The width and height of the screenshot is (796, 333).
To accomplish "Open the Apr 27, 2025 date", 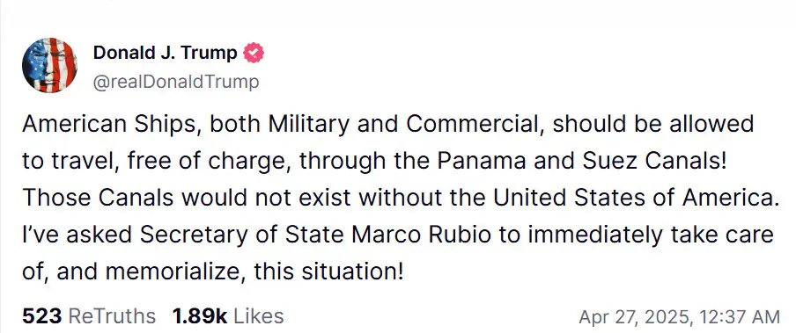I will coord(635,318).
